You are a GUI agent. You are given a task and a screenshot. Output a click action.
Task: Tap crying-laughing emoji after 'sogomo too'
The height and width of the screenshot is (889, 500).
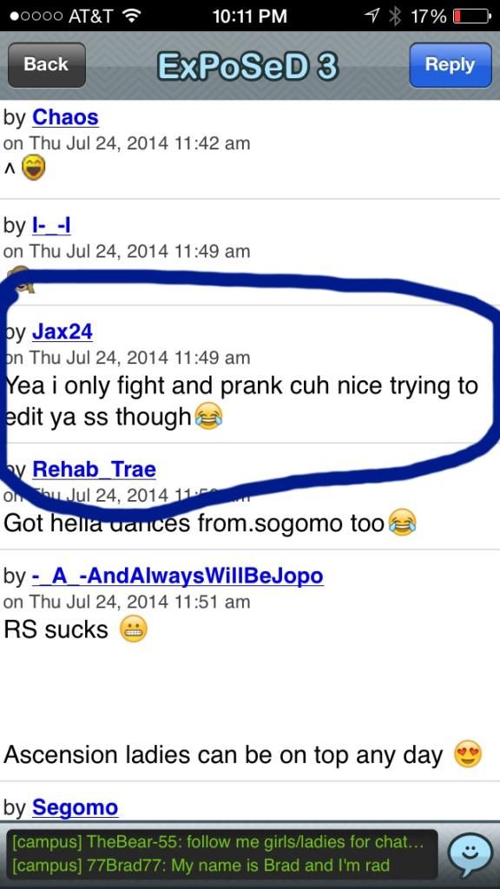pos(403,523)
